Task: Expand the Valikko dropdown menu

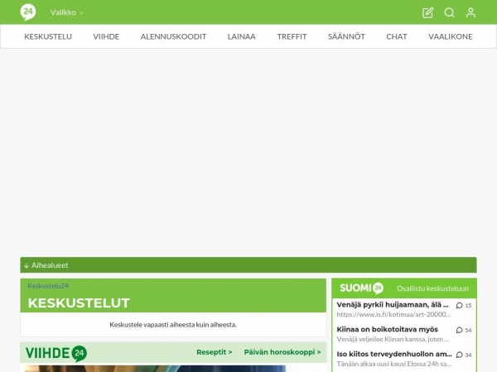Action: [66, 12]
